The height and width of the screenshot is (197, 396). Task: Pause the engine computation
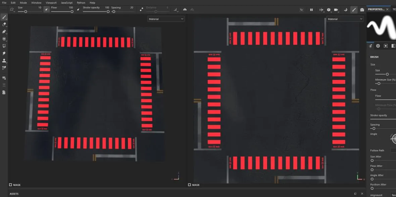click(311, 10)
